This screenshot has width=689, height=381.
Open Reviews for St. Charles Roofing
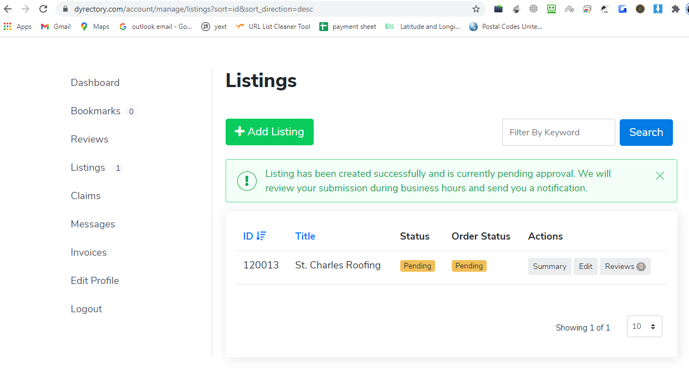pos(625,266)
